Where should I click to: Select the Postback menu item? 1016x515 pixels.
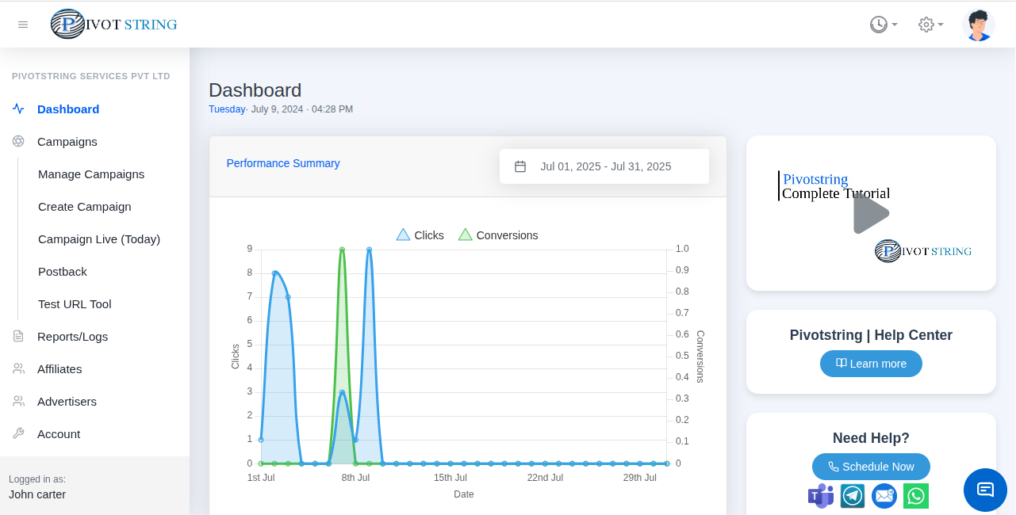click(63, 272)
